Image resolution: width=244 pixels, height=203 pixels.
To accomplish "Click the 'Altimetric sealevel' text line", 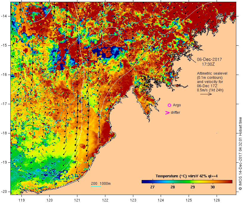I will [x=212, y=73].
